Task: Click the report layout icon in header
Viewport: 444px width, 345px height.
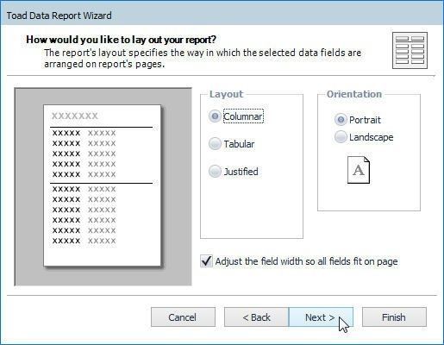Action: [410, 51]
